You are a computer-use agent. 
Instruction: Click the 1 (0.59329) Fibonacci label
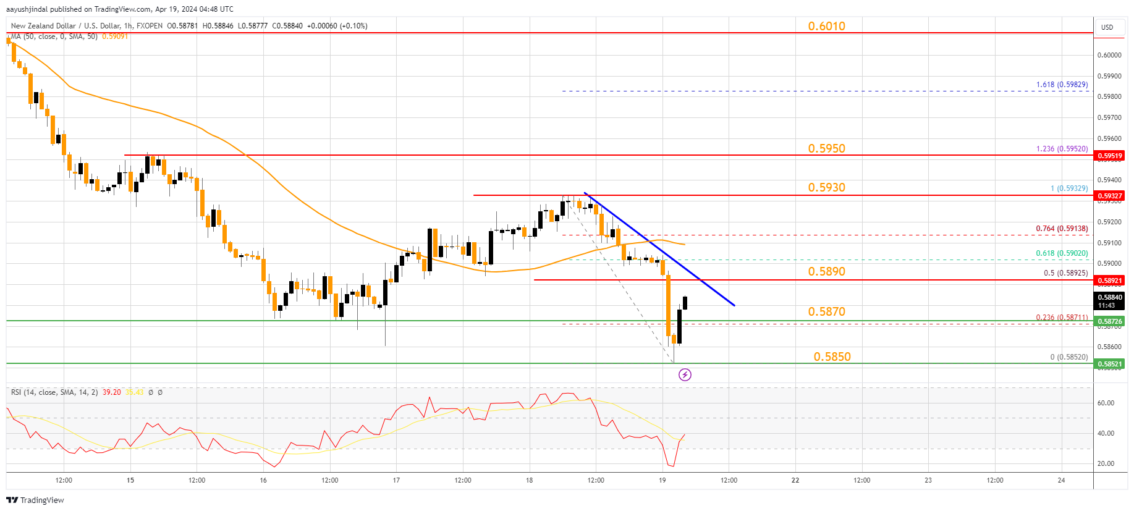1070,188
